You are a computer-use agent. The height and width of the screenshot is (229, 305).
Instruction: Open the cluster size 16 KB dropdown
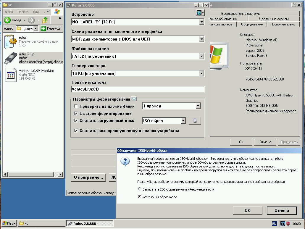click(x=202, y=74)
